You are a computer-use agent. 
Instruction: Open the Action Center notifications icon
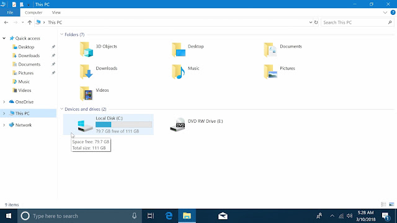[x=386, y=216]
